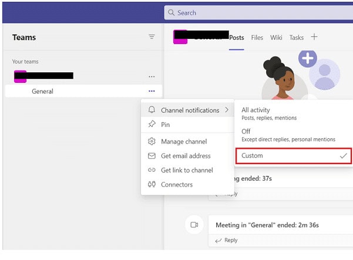Switch to the Posts tab

click(x=236, y=38)
